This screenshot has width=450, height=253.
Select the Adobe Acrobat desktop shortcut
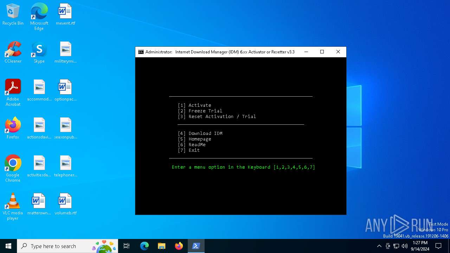click(x=13, y=93)
